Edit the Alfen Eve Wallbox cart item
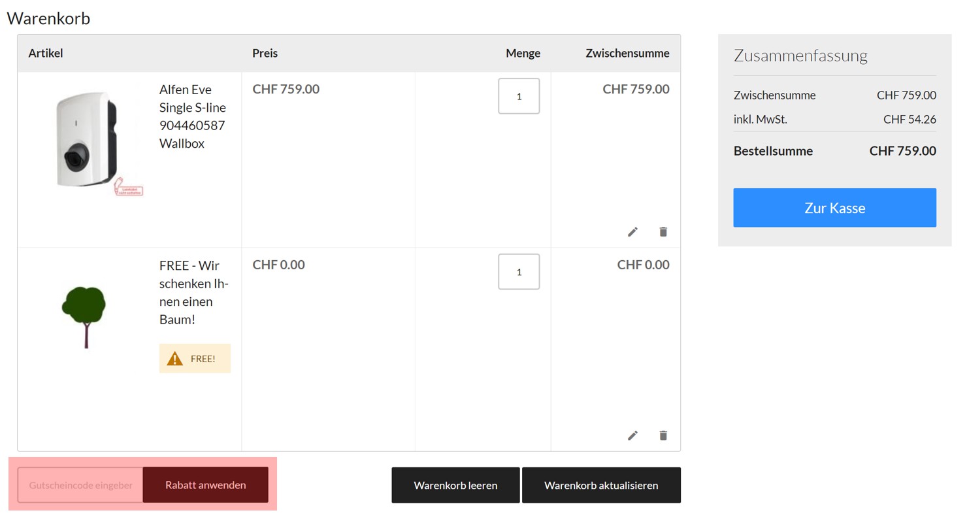 point(632,232)
